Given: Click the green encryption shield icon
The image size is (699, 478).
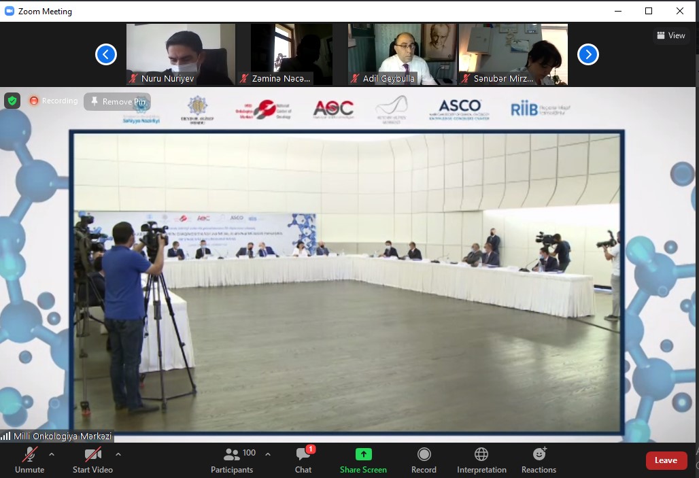Looking at the screenshot, I should coord(12,101).
